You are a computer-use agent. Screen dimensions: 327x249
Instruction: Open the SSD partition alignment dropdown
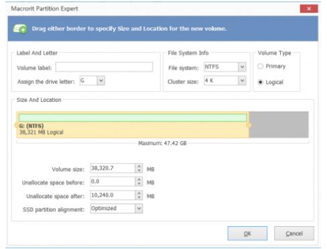pos(139,209)
